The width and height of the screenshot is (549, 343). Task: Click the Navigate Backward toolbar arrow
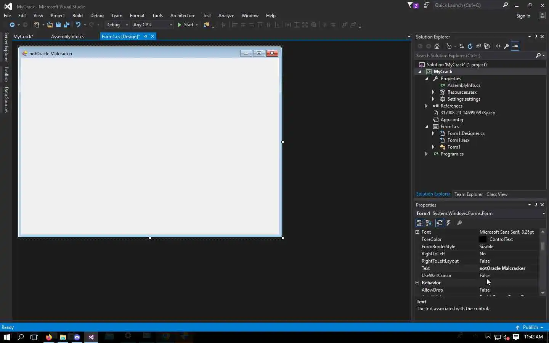[12, 25]
